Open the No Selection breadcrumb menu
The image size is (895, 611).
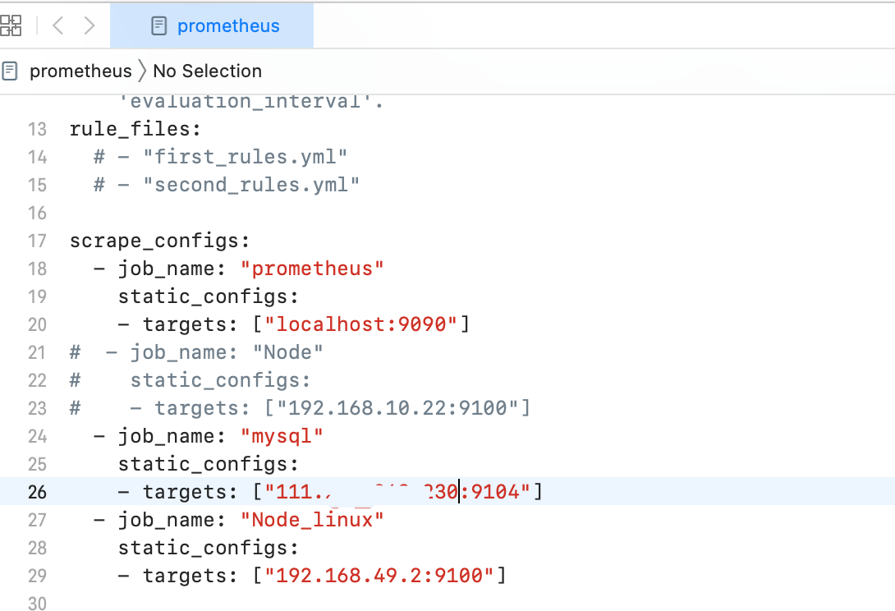[207, 71]
